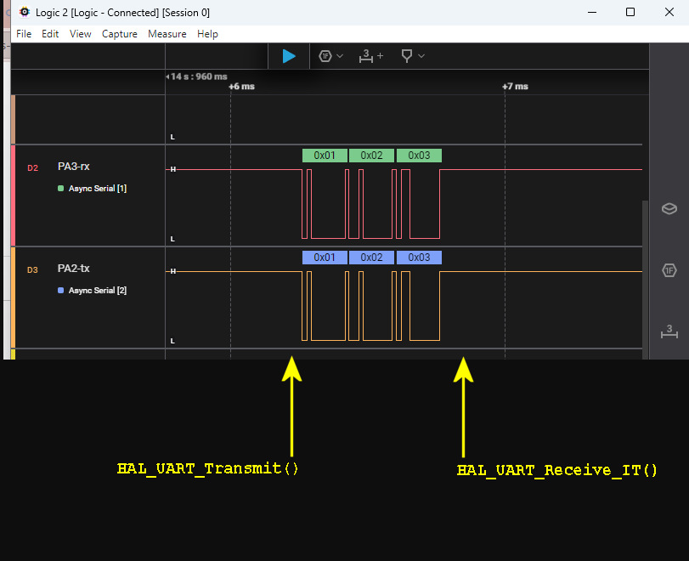Image resolution: width=689 pixels, height=561 pixels.
Task: Click the Logic 2 app icon in title bar
Action: click(25, 13)
